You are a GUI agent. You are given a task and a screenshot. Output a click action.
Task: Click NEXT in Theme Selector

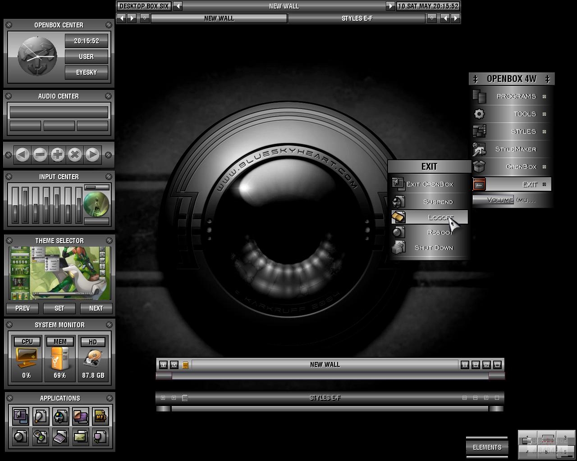point(96,308)
